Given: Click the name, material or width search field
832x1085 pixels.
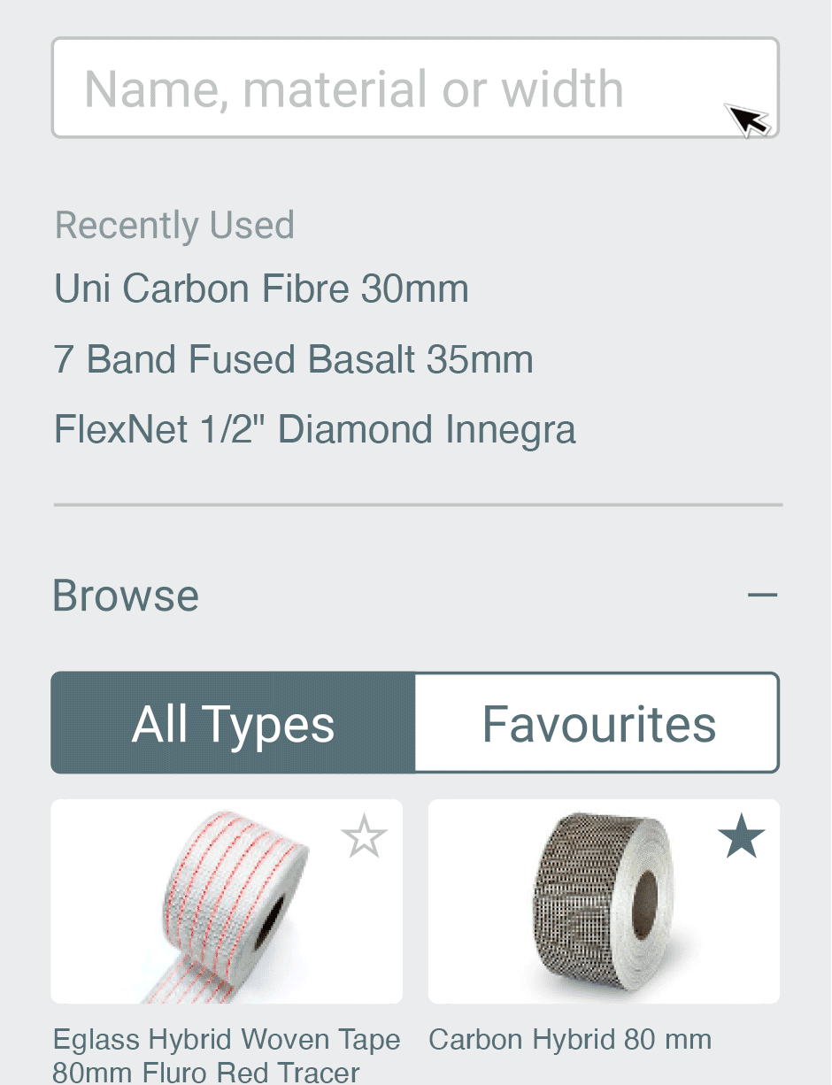Looking at the screenshot, I should (389, 88).
